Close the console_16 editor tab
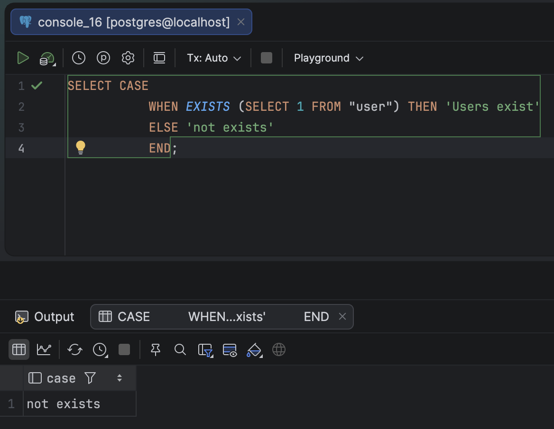Image resolution: width=554 pixels, height=429 pixels. click(241, 22)
